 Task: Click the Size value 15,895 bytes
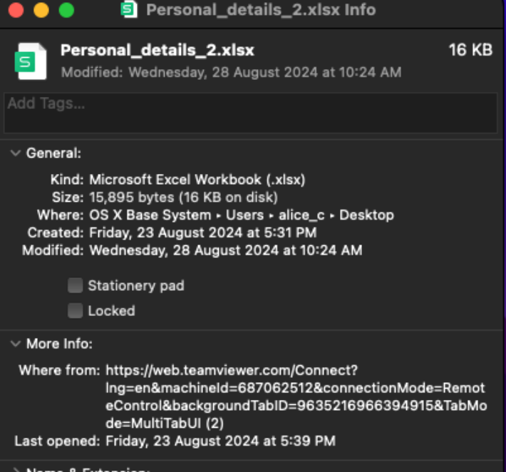click(184, 197)
